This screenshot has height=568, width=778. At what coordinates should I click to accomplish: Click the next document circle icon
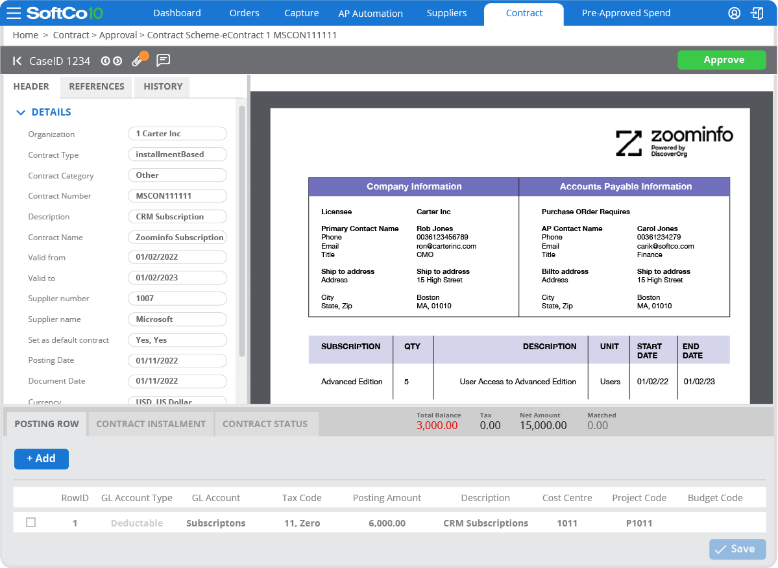point(118,60)
